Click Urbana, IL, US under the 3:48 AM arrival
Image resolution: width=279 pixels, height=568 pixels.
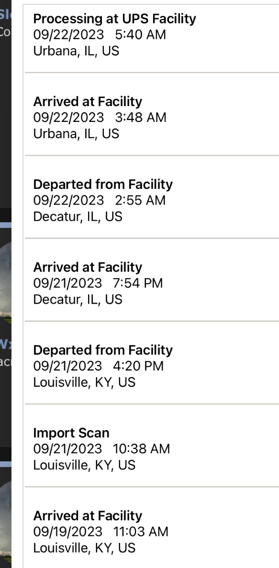coord(76,134)
